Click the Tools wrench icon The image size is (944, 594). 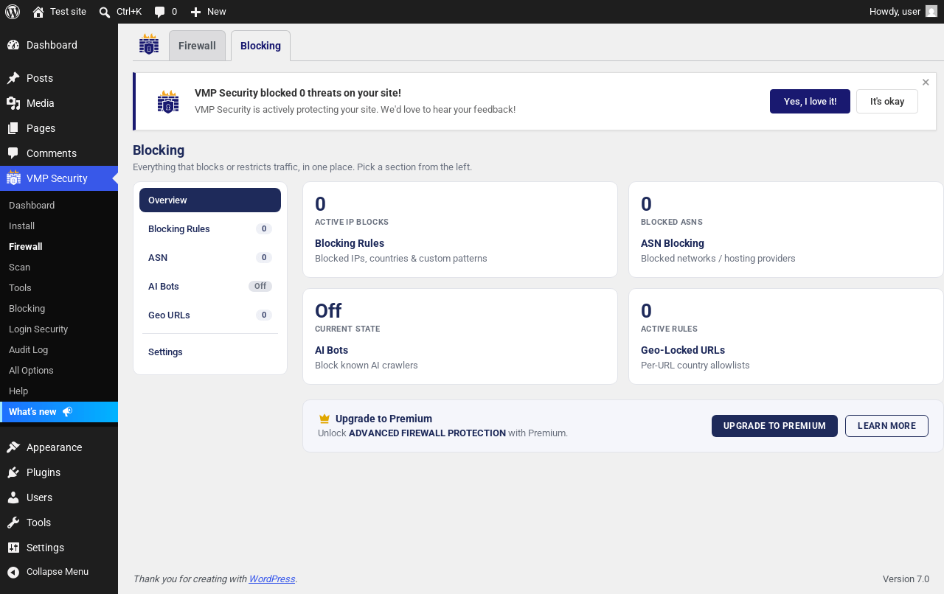pos(13,523)
